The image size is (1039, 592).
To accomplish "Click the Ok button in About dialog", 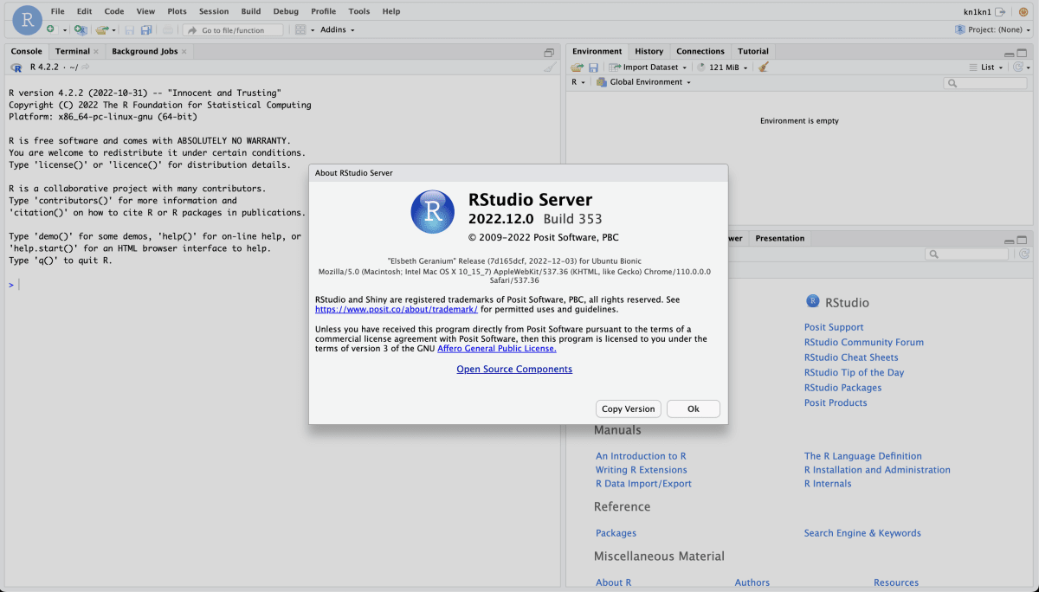I will [x=694, y=409].
